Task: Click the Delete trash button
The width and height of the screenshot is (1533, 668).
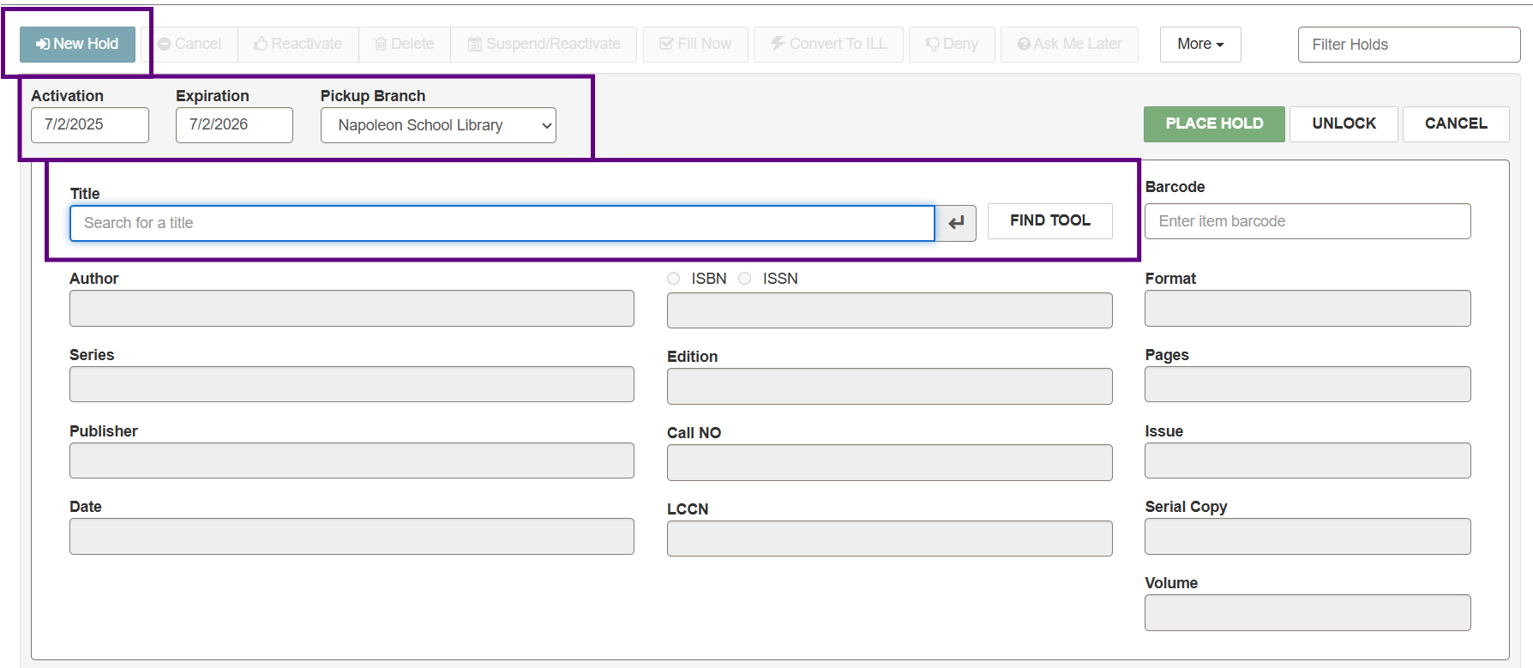Action: click(405, 44)
